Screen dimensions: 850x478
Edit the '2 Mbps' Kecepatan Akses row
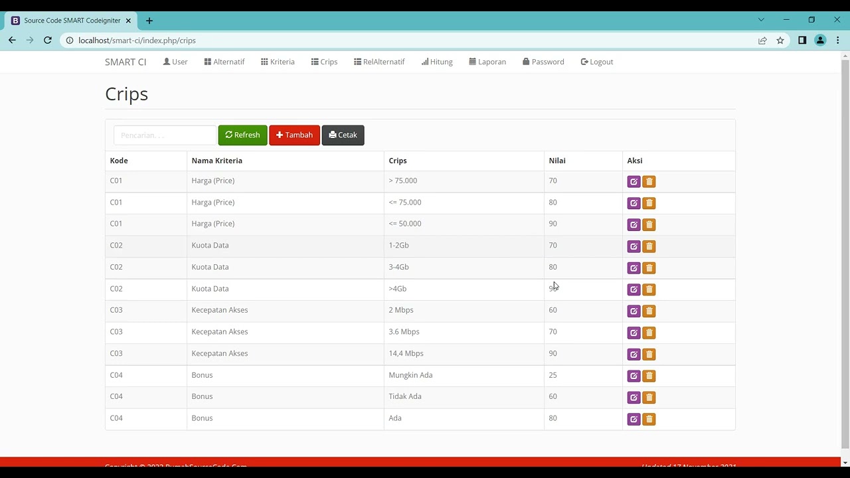coord(634,311)
